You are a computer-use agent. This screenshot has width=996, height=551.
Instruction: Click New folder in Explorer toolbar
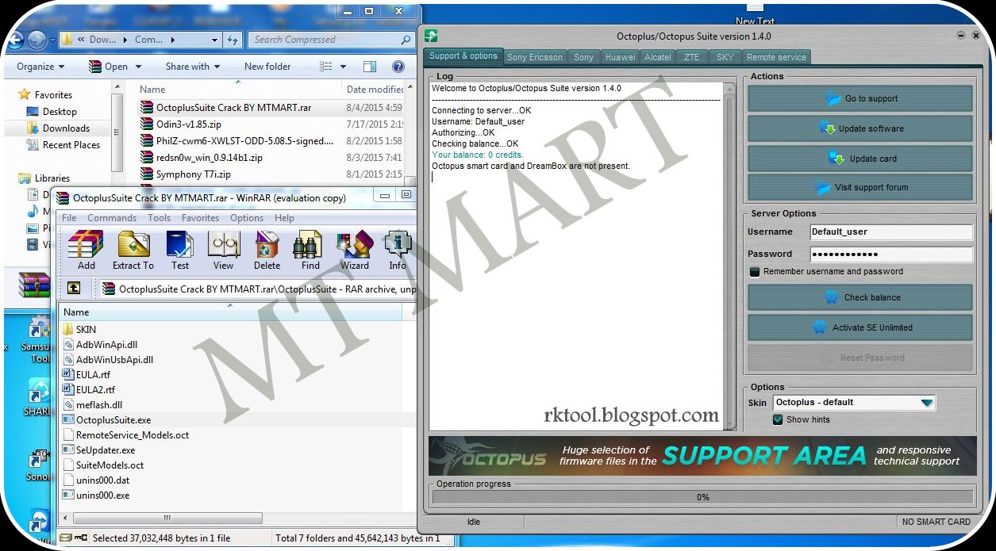coord(267,67)
